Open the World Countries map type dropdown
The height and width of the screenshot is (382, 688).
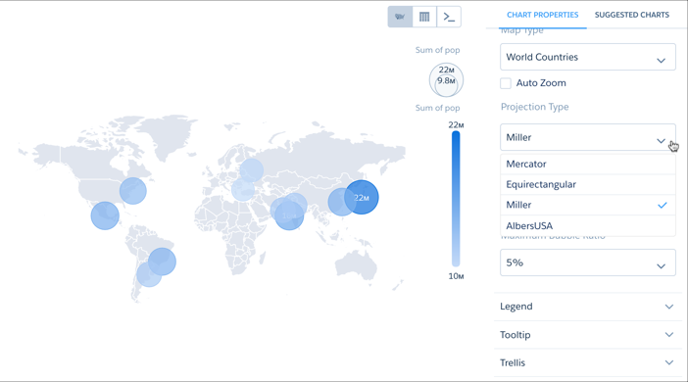click(x=587, y=57)
